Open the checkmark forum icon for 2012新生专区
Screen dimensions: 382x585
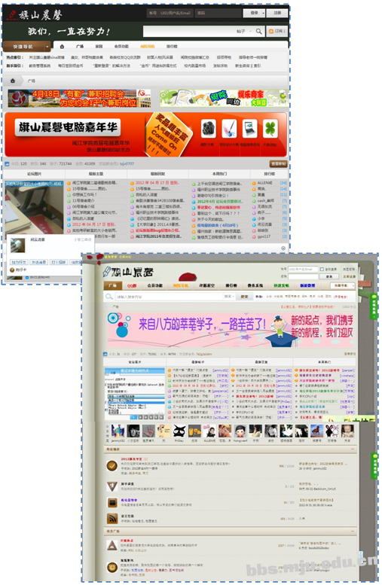(112, 465)
